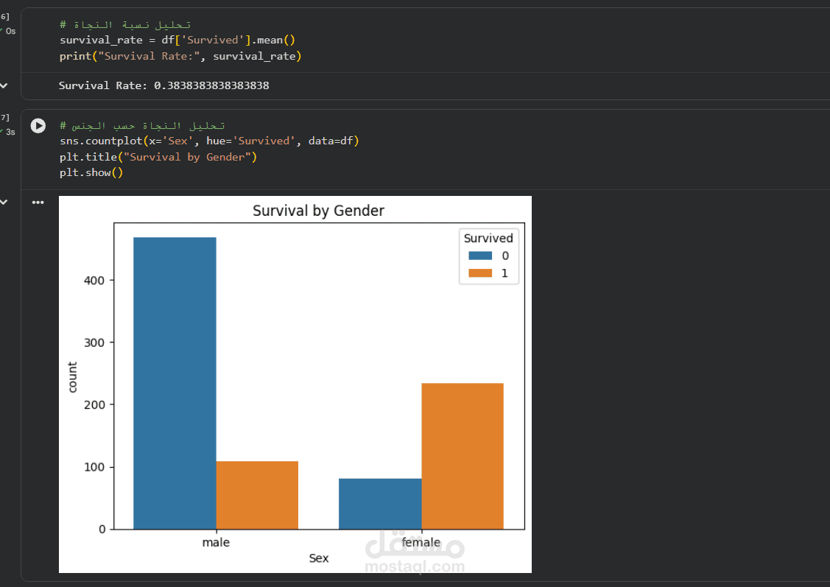The width and height of the screenshot is (830, 587).
Task: Click the blue female bar
Action: [380, 504]
